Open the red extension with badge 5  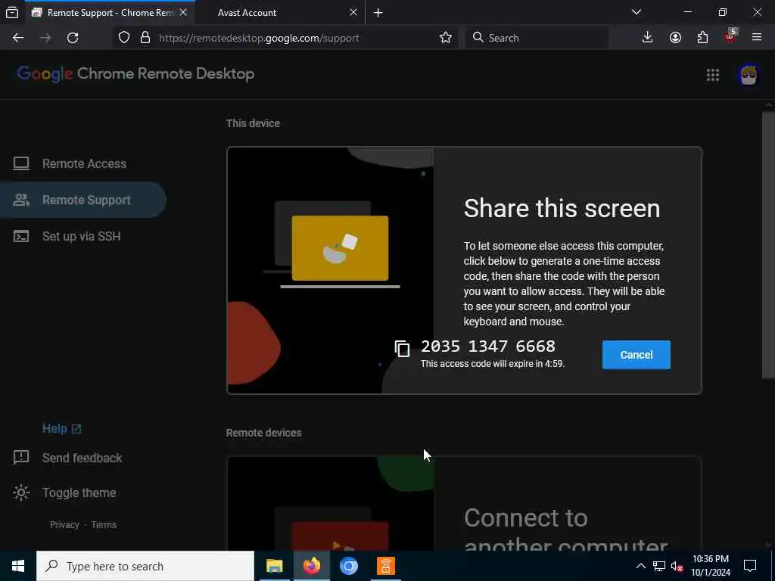pyautogui.click(x=730, y=37)
